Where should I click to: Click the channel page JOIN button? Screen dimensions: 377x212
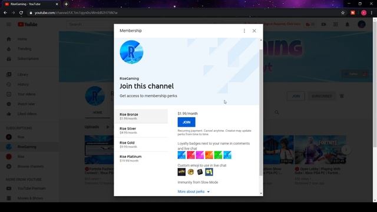(296, 96)
